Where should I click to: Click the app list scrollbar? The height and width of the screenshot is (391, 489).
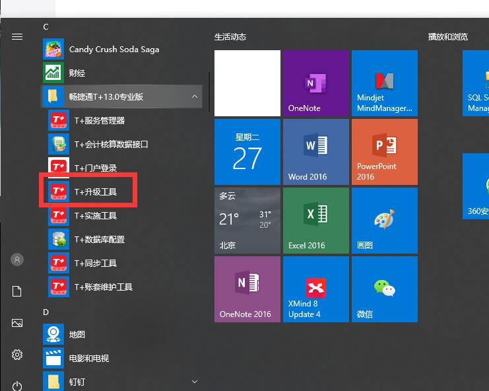[209, 92]
